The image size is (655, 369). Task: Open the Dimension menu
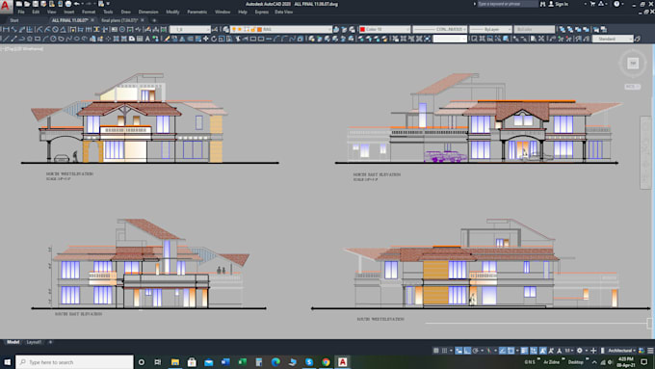(x=148, y=12)
